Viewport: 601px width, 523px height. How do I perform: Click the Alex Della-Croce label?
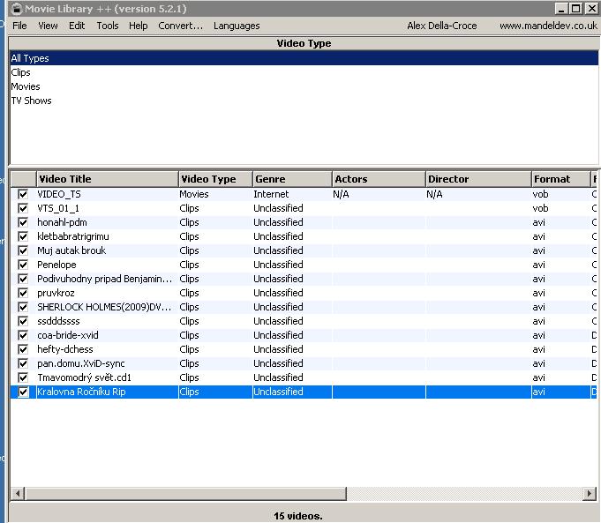(x=441, y=26)
